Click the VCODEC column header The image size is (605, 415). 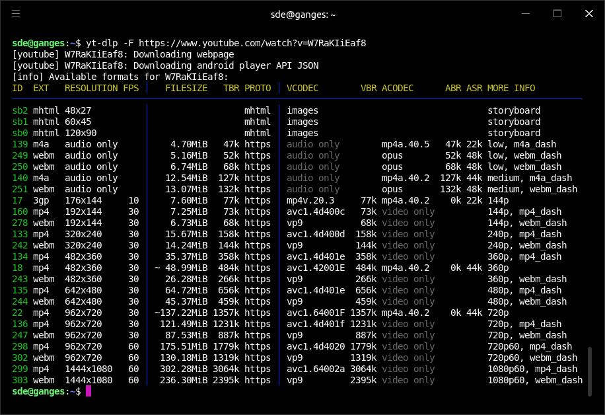point(302,87)
